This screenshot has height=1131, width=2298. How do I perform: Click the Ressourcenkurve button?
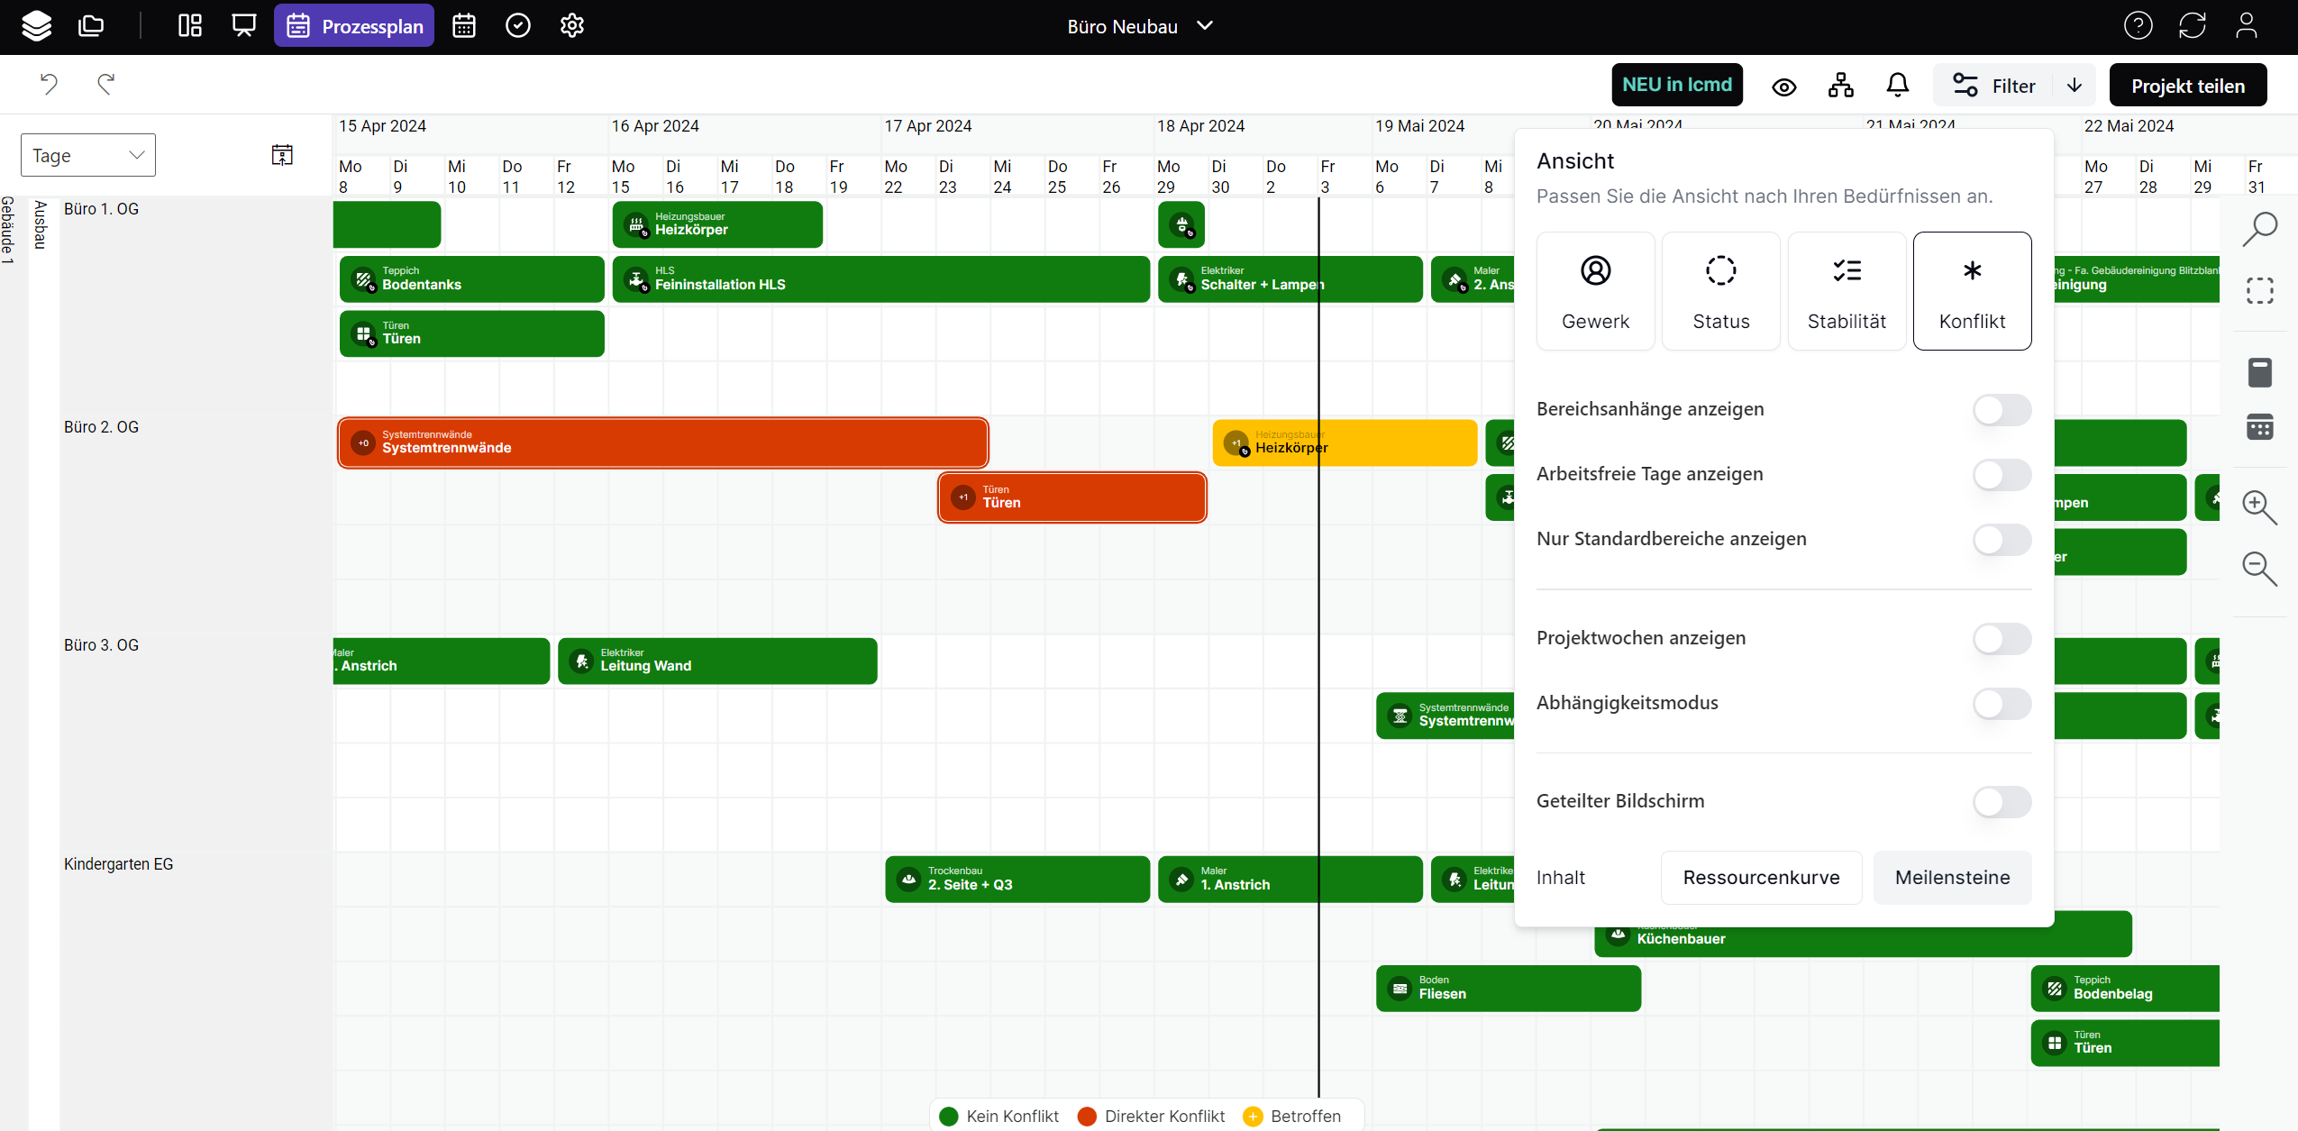click(x=1761, y=878)
